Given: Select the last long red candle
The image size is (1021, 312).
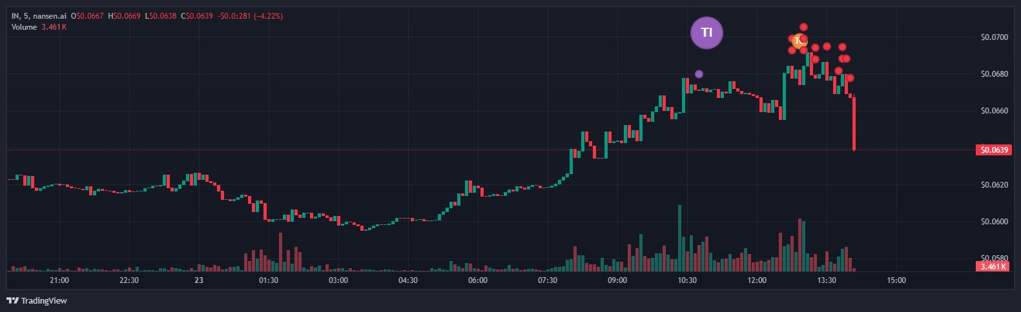Looking at the screenshot, I should (x=854, y=124).
